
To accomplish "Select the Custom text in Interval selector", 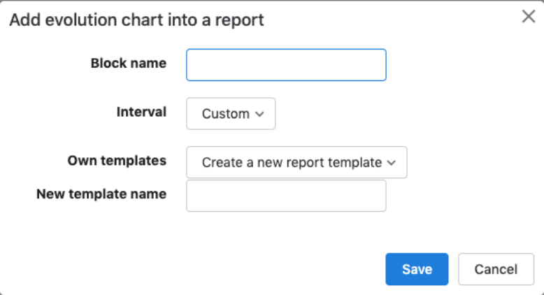I will [226, 114].
